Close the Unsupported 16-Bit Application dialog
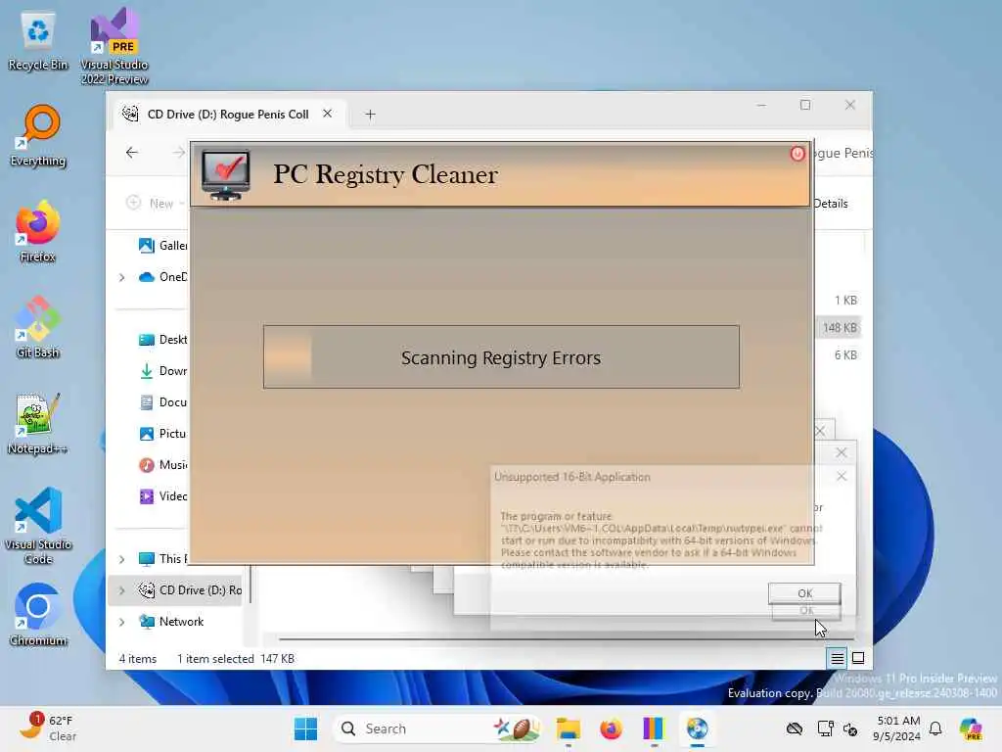The image size is (1002, 752). click(x=842, y=477)
